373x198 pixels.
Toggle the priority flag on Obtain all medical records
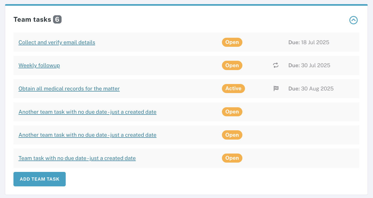276,88
